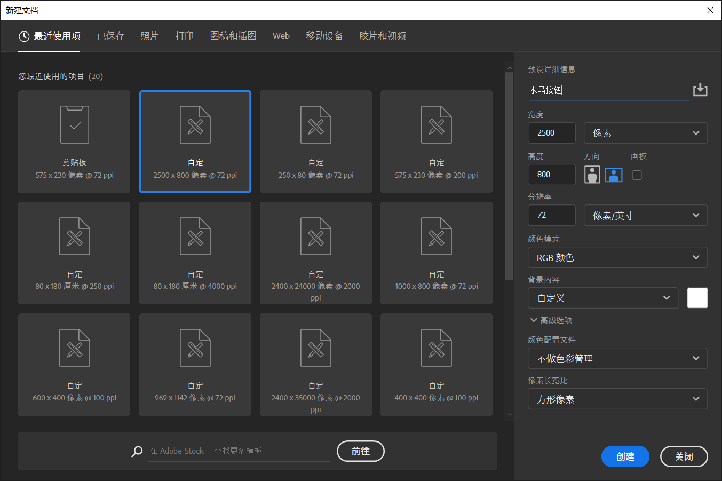Screen dimensions: 722x481
Task: Click document icon of 80 x 180 厘米 @ 250 ppi
Action: point(75,236)
